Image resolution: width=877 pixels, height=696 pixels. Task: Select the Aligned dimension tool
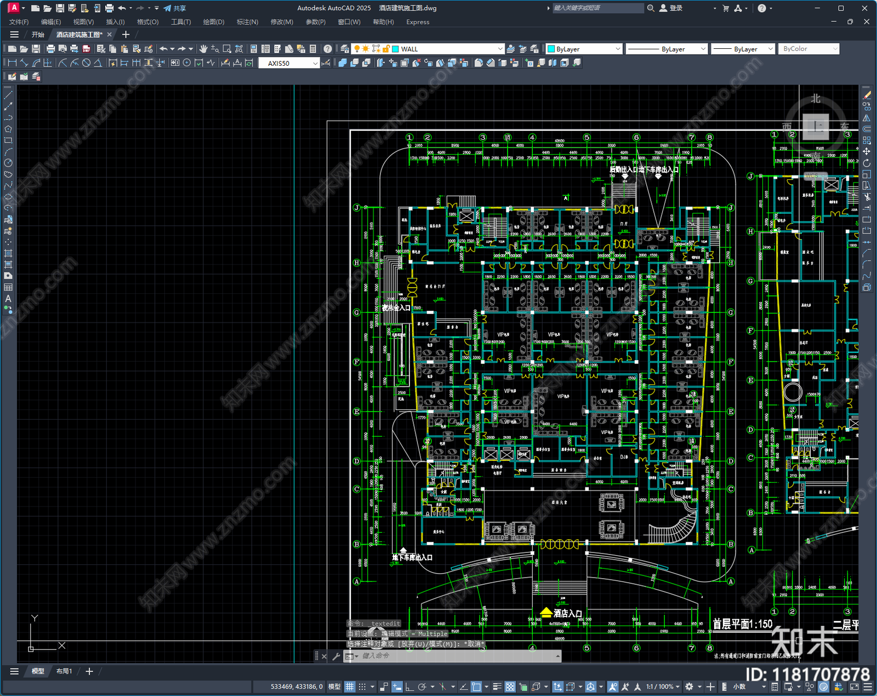click(x=24, y=63)
